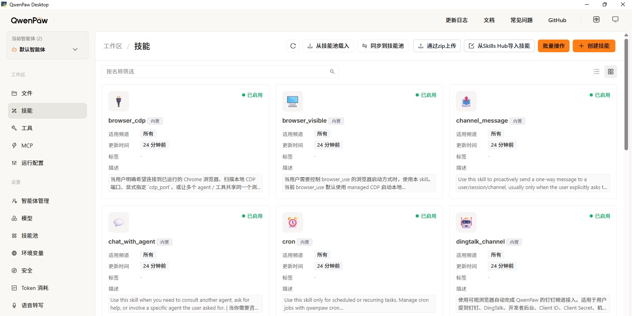Toggle 已启用 status on channel_message card
This screenshot has width=632, height=316.
click(x=600, y=95)
